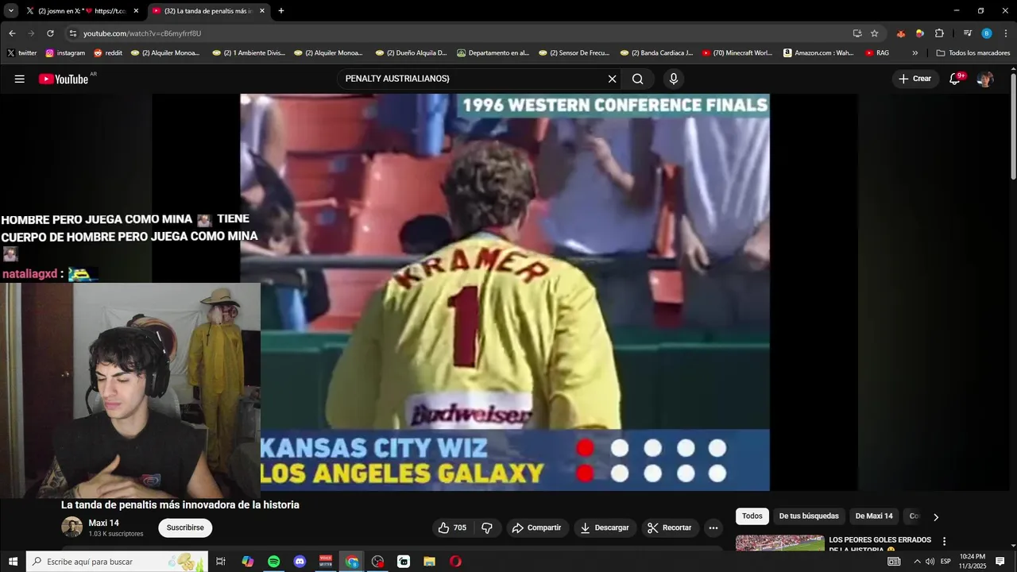Select the De Maxi 14 chip
This screenshot has height=572, width=1017.
click(874, 516)
